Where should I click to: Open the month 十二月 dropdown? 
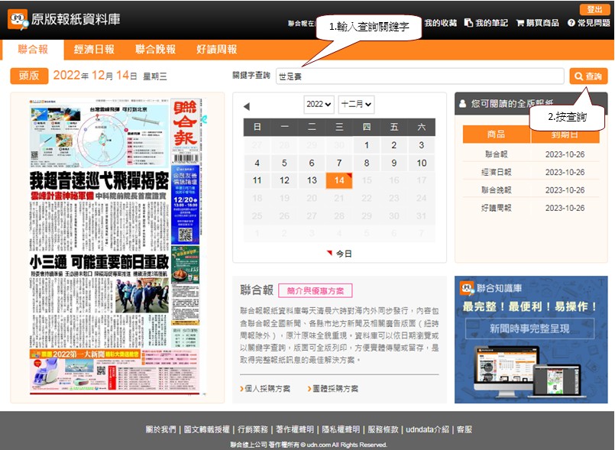point(356,104)
